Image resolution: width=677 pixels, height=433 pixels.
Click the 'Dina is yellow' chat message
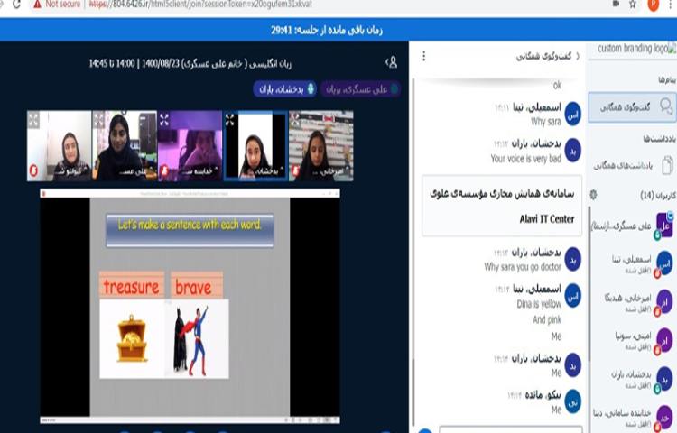click(x=539, y=304)
